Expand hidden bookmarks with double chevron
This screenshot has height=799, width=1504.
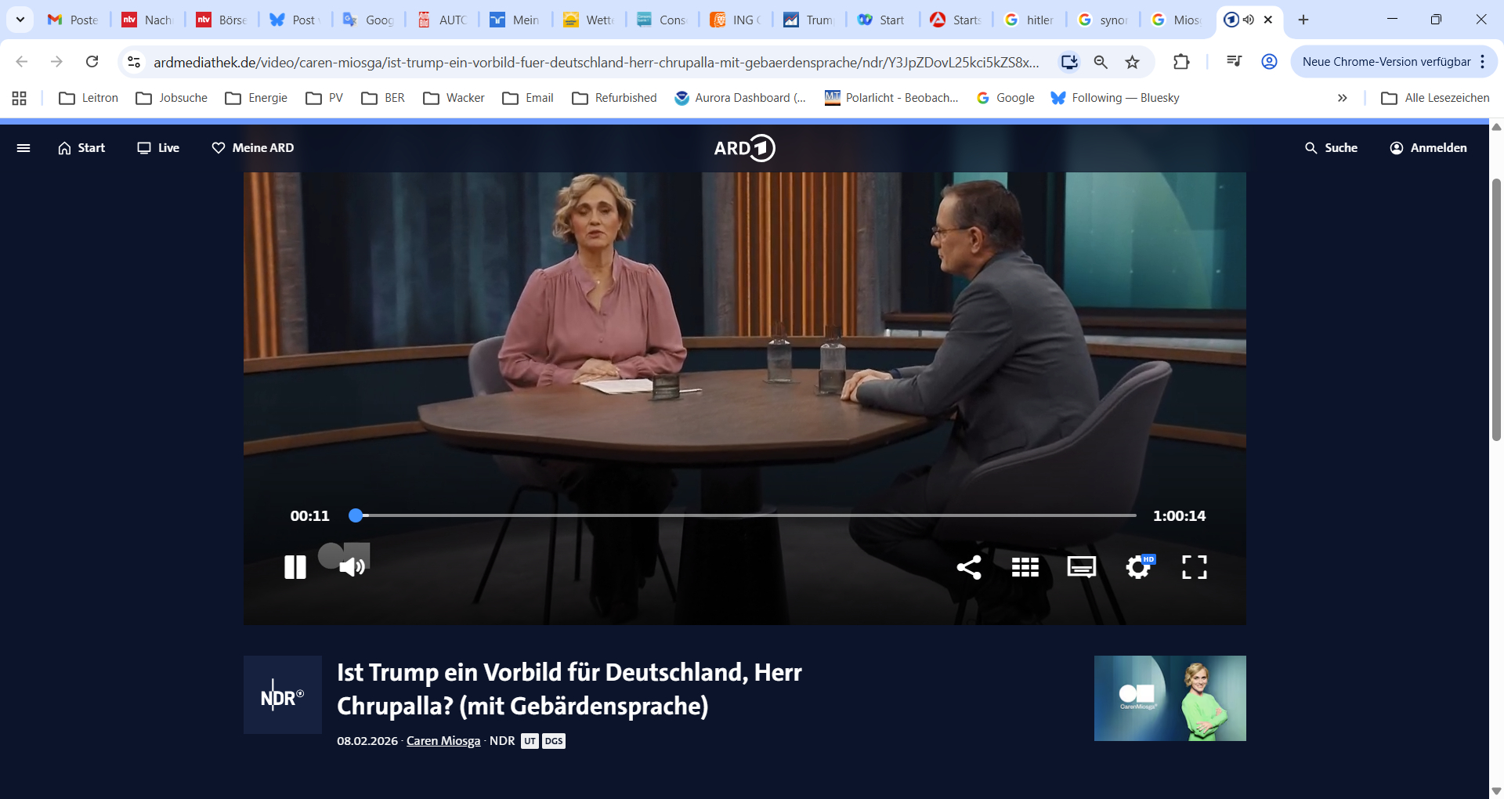(1342, 98)
